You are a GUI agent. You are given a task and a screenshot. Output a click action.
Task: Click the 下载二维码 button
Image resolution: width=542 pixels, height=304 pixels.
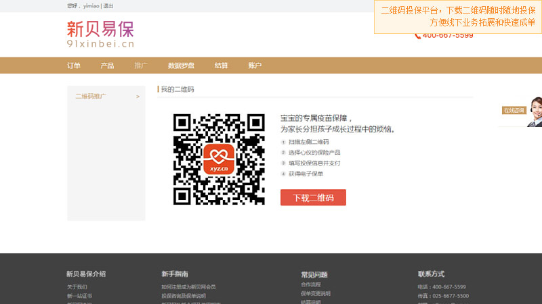click(313, 197)
